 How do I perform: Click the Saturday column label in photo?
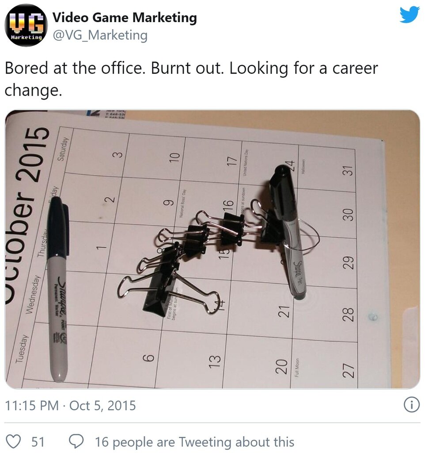tap(63, 149)
